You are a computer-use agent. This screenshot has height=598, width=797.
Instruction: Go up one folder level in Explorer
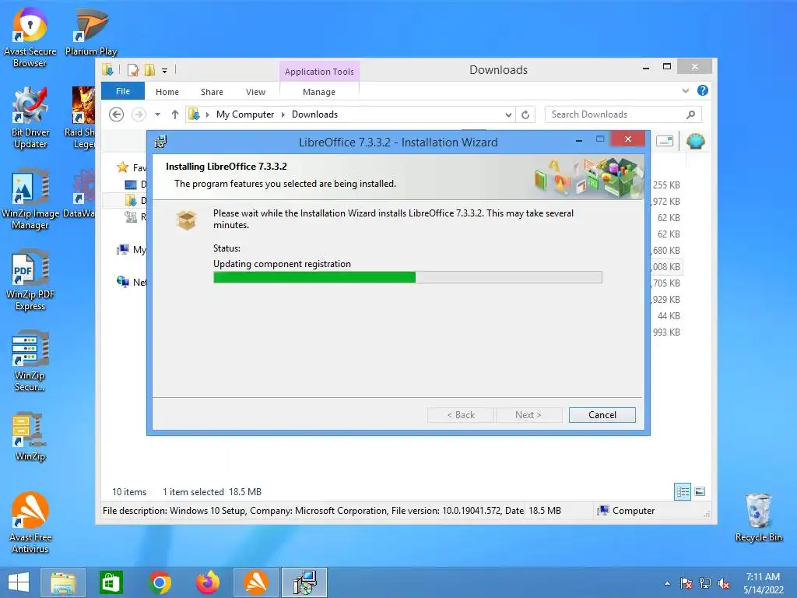pos(175,114)
